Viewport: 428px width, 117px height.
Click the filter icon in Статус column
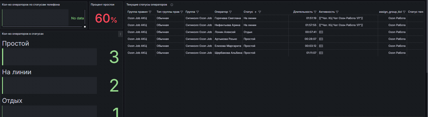pos(260,12)
